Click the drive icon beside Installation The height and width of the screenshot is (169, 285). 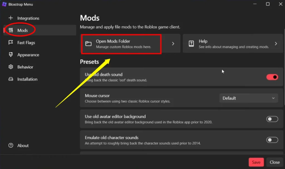[11, 79]
